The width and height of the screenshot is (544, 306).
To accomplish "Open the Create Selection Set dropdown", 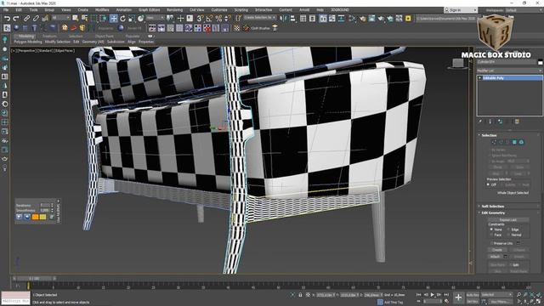I will [260, 17].
